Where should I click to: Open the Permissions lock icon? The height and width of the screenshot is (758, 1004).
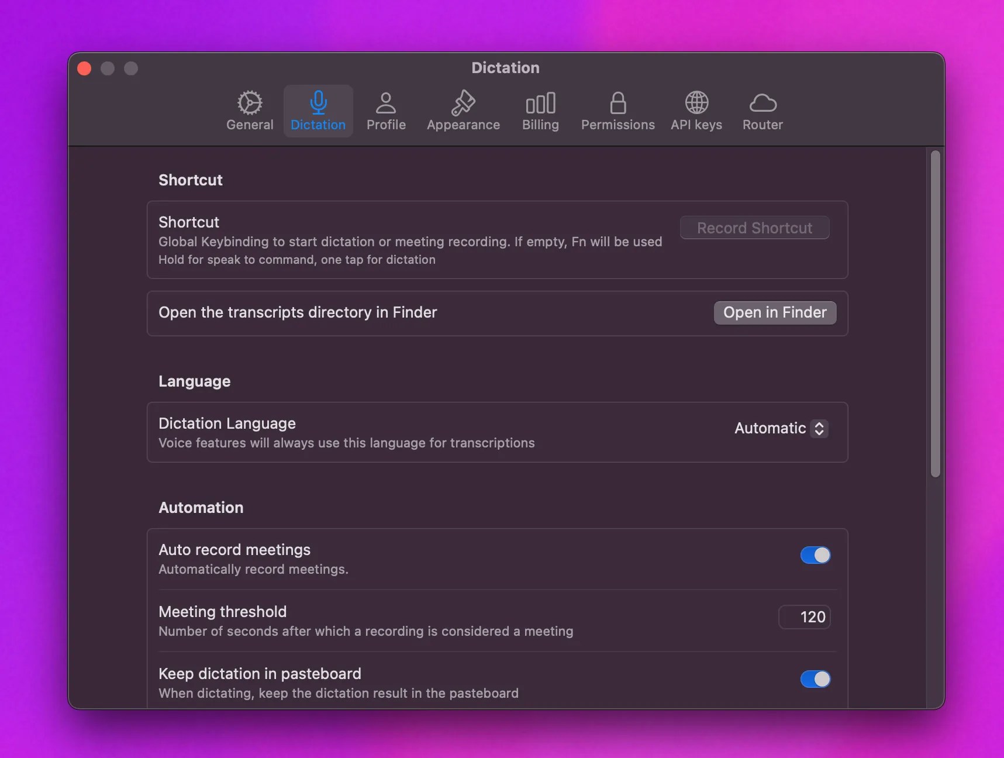click(x=618, y=103)
